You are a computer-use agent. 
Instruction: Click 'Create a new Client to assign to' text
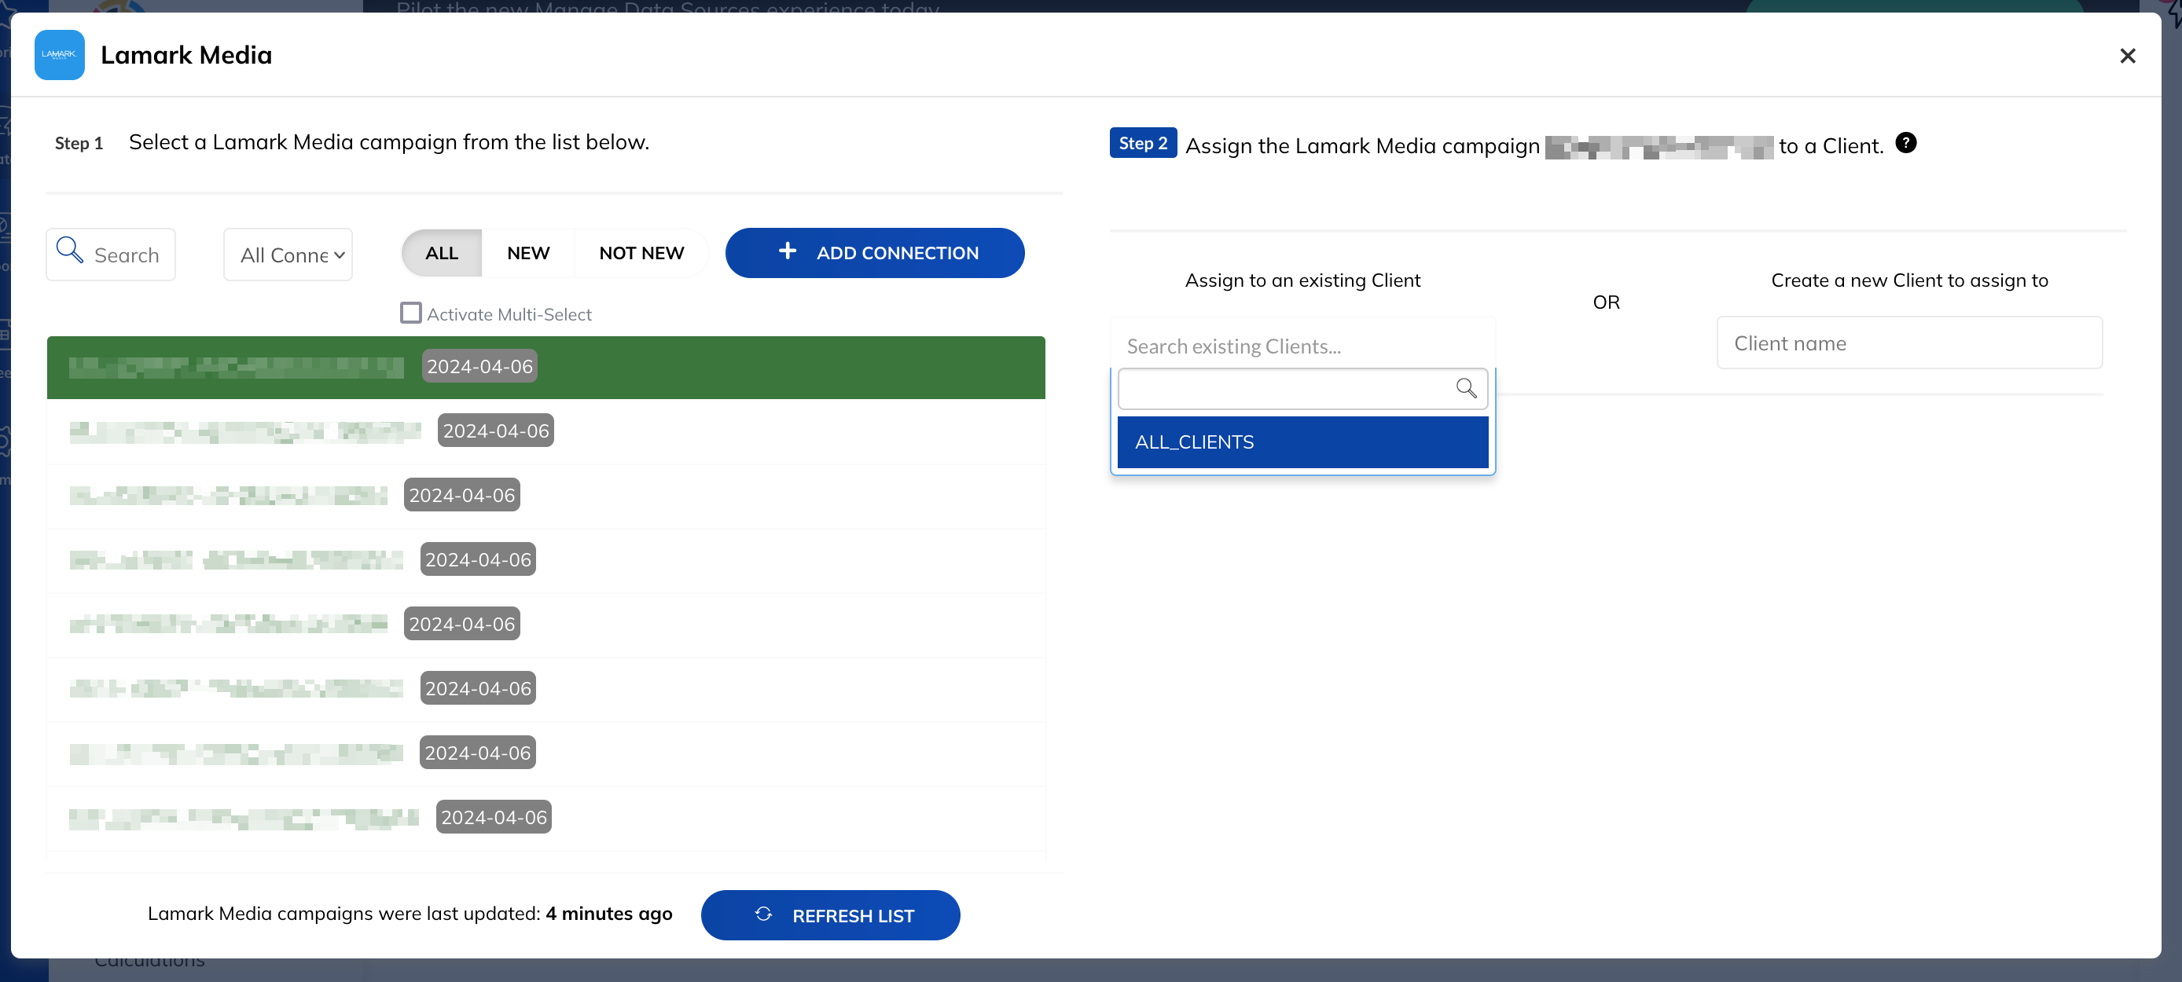tap(1909, 281)
